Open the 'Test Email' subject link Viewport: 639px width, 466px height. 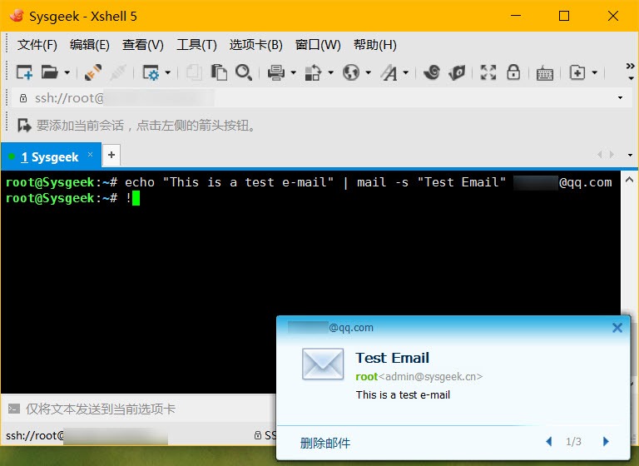tap(393, 358)
